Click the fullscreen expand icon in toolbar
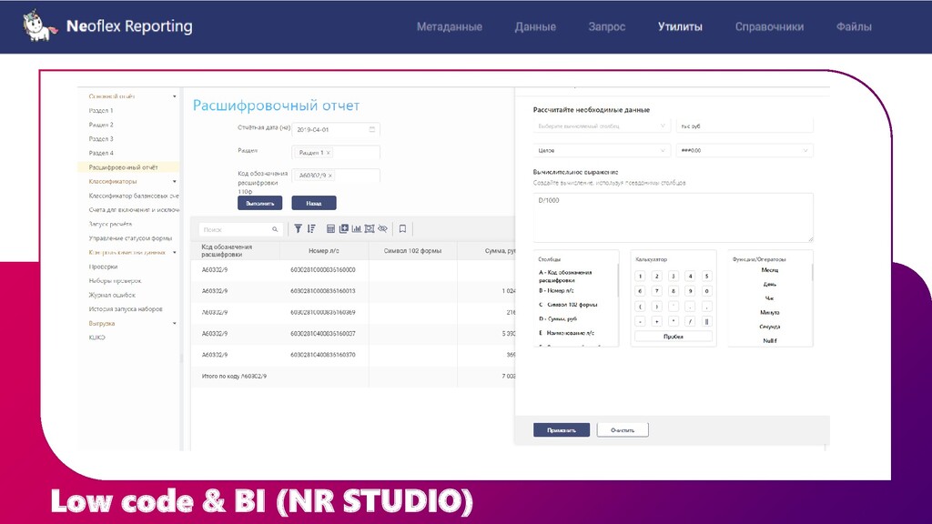This screenshot has height=524, width=932. tap(370, 228)
